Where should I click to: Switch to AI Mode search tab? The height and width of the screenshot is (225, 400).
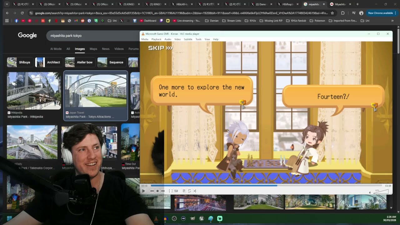[x=56, y=49]
